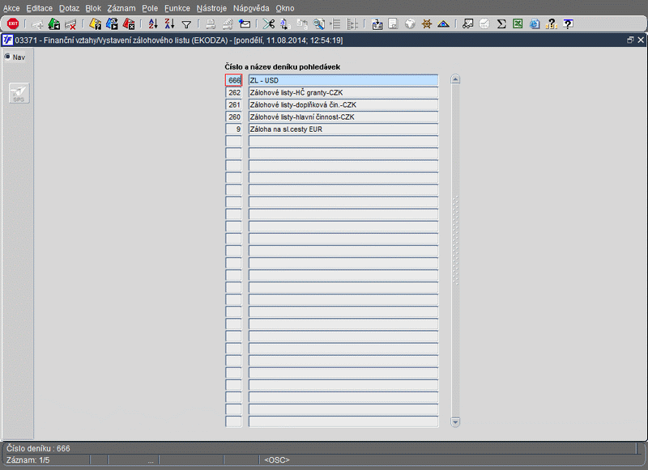Click the delete record icon with red X
The height and width of the screenshot is (470, 648).
(x=70, y=24)
